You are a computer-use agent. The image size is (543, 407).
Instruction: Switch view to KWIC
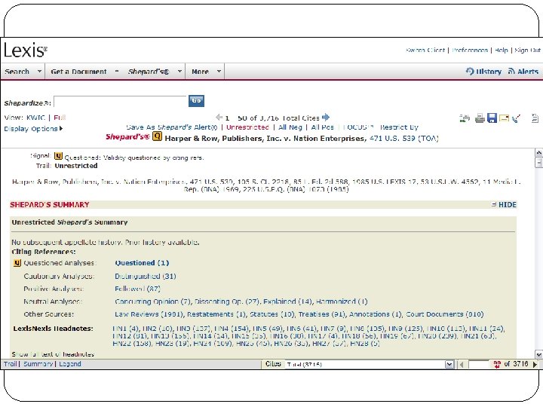click(35, 118)
